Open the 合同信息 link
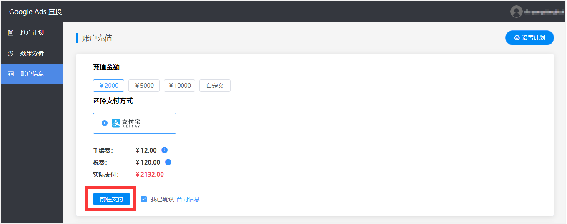The image size is (567, 224). 188,199
